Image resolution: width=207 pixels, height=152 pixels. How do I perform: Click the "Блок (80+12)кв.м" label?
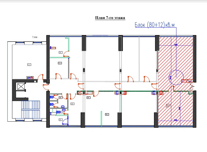coord(155,25)
